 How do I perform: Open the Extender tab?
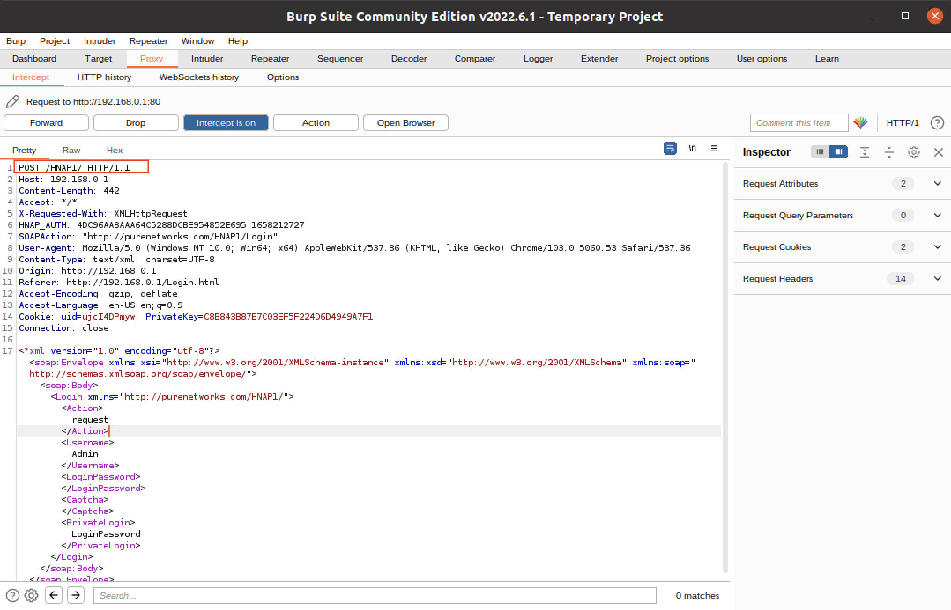[x=599, y=59]
